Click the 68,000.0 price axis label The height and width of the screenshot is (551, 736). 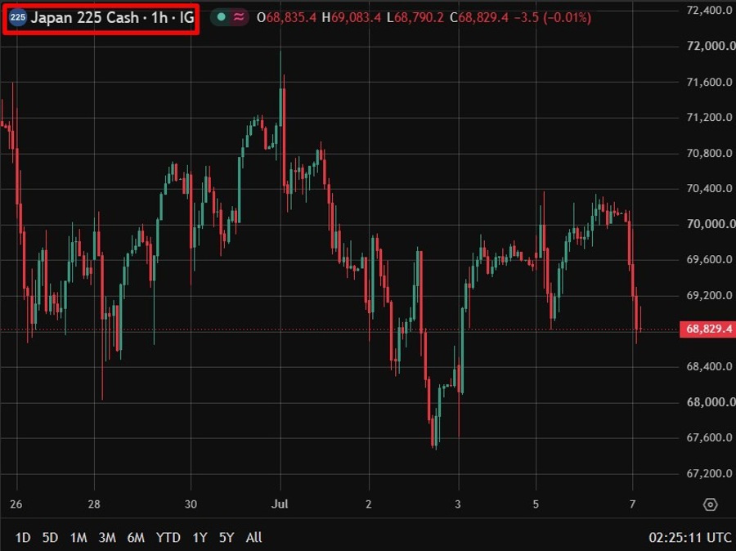(x=710, y=402)
